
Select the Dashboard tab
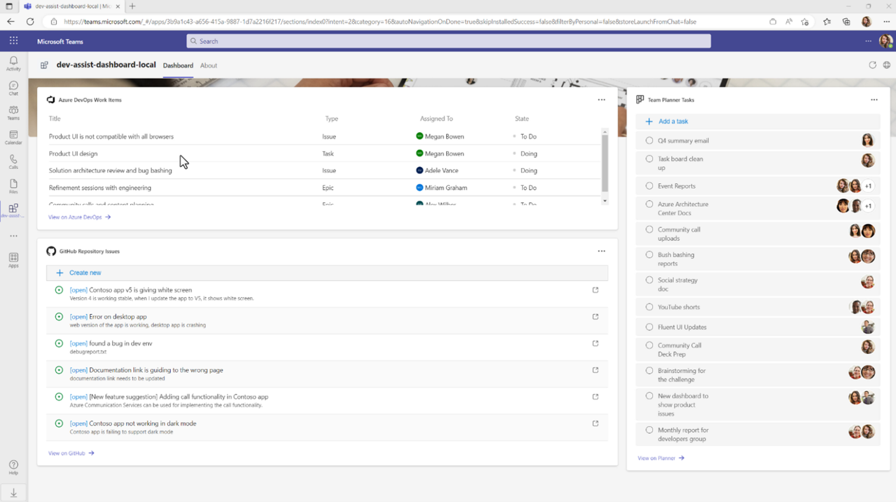(x=178, y=65)
